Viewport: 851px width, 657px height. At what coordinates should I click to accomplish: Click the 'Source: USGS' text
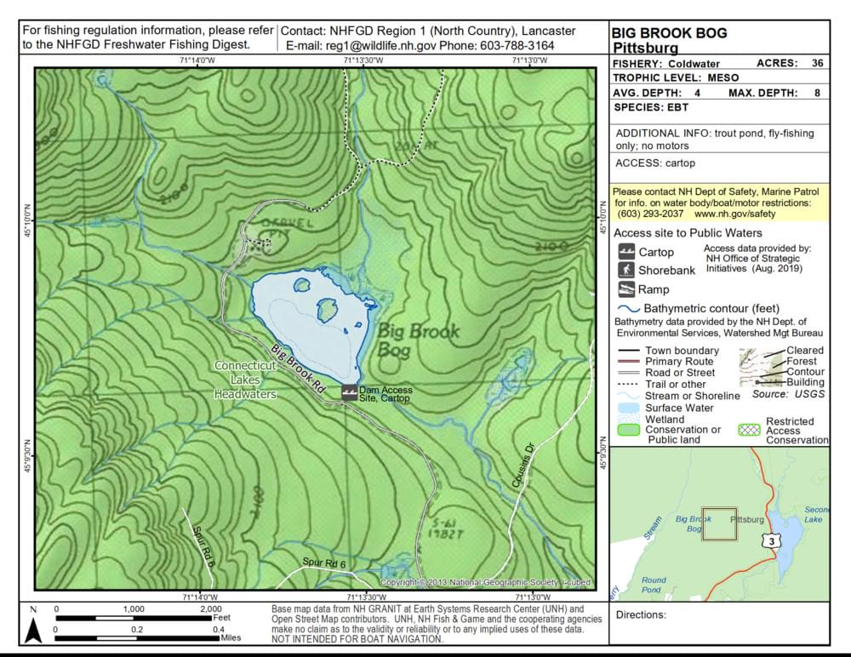pyautogui.click(x=789, y=394)
